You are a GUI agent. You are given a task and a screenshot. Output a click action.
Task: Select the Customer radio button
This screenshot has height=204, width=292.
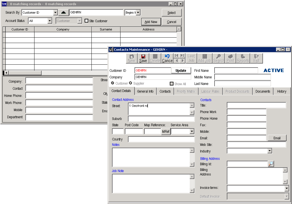[x=113, y=83]
